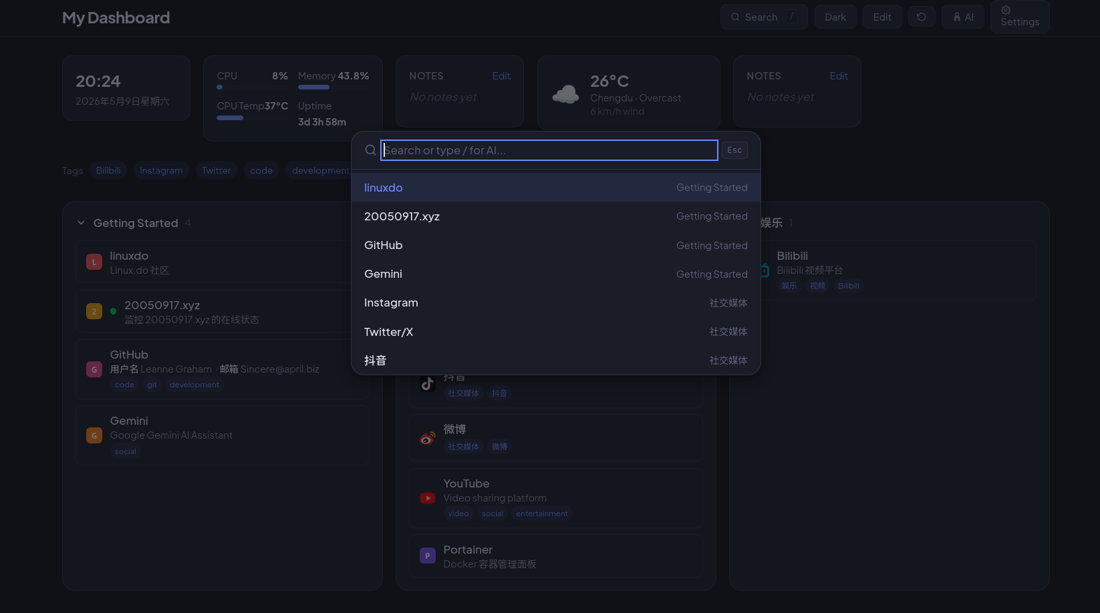Click the CPU Temp progress bar
This screenshot has height=613, width=1100.
(x=253, y=118)
